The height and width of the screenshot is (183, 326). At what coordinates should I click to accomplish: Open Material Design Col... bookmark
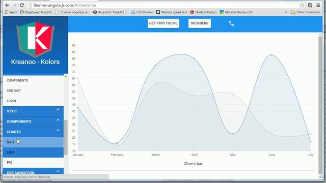click(x=237, y=12)
